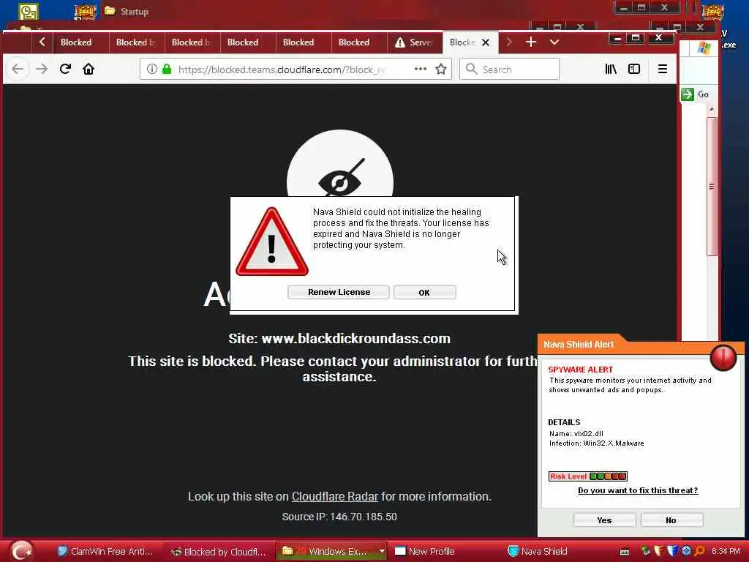The width and height of the screenshot is (749, 562).
Task: Click the colorful desktop icon next to Startup
Action: click(x=85, y=12)
